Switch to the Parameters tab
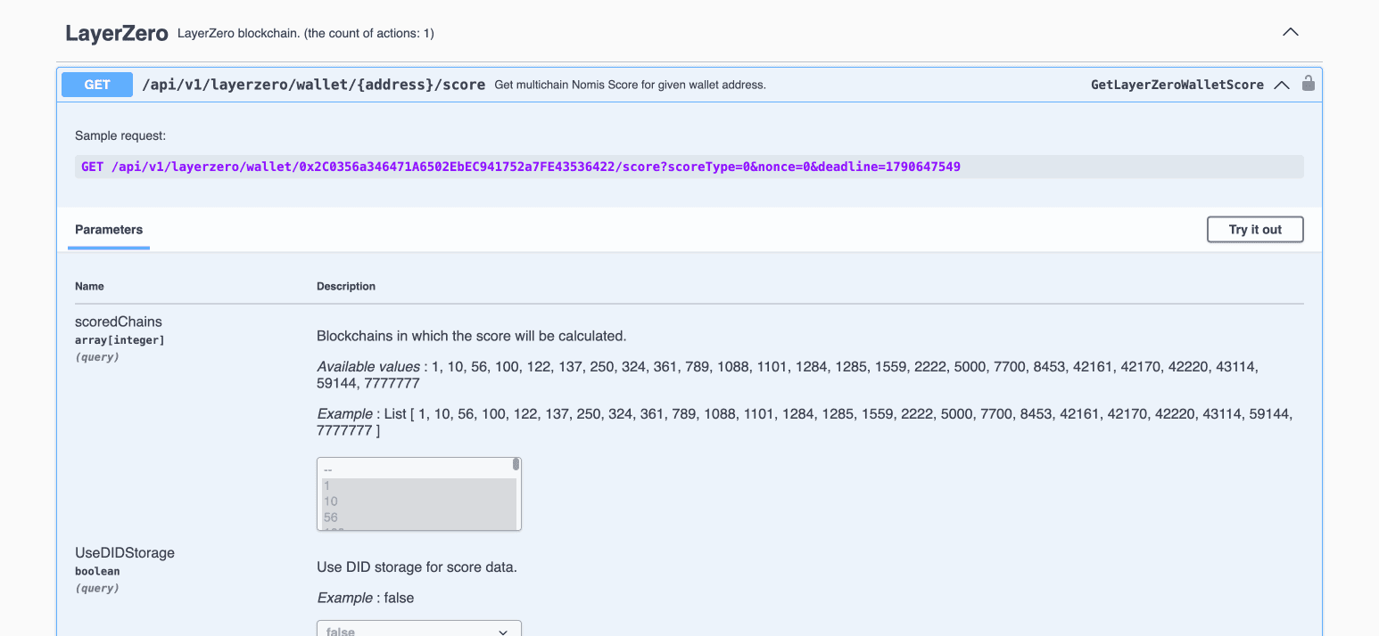Viewport: 1379px width, 636px height. [x=108, y=229]
